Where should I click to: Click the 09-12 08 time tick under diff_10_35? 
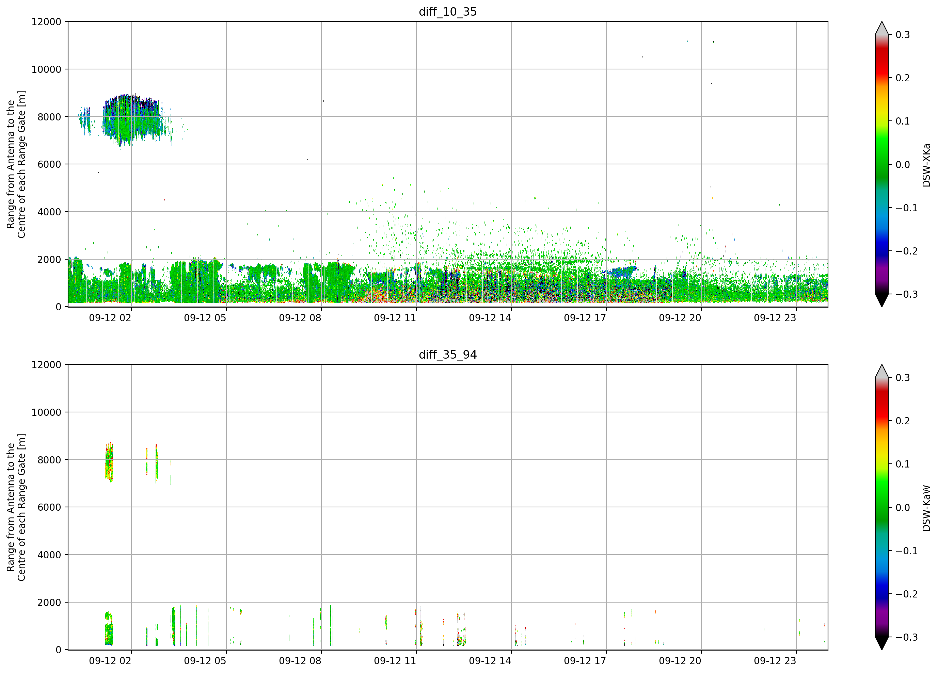[300, 318]
